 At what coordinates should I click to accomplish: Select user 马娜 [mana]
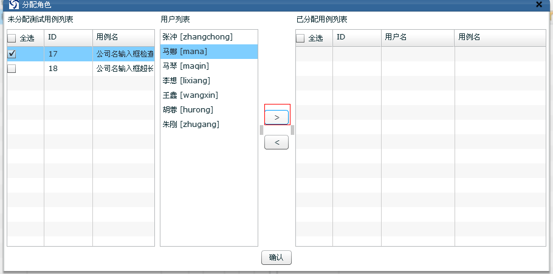point(185,52)
